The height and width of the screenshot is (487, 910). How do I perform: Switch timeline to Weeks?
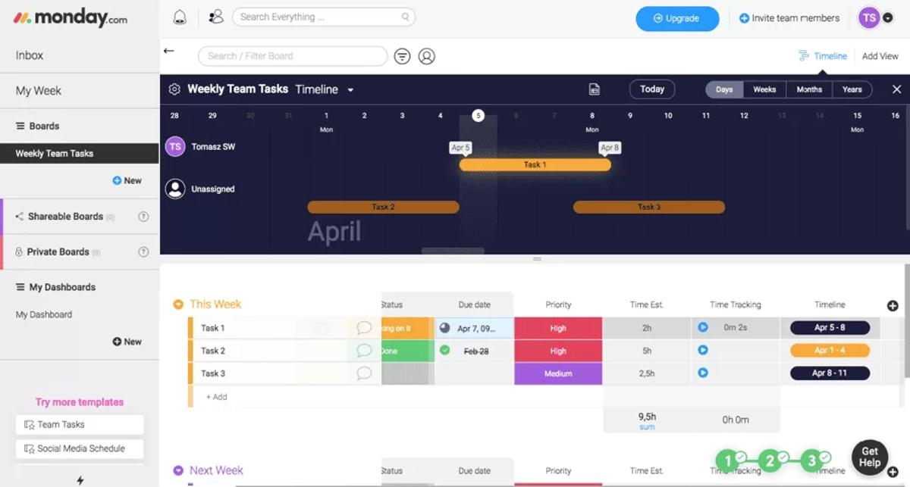[x=764, y=89]
